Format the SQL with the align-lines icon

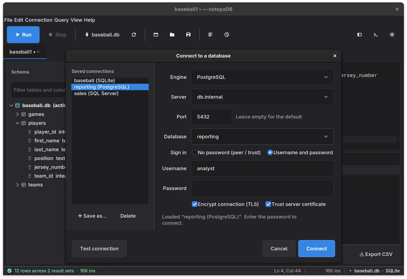coord(211,35)
